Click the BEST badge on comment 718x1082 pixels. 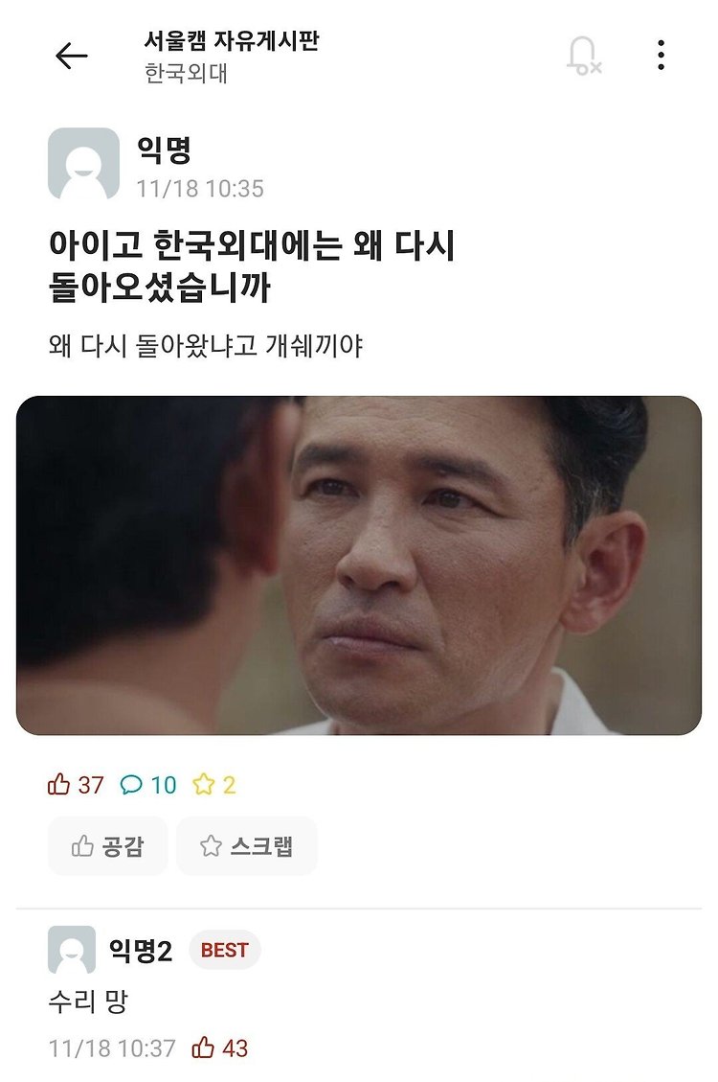coord(225,950)
